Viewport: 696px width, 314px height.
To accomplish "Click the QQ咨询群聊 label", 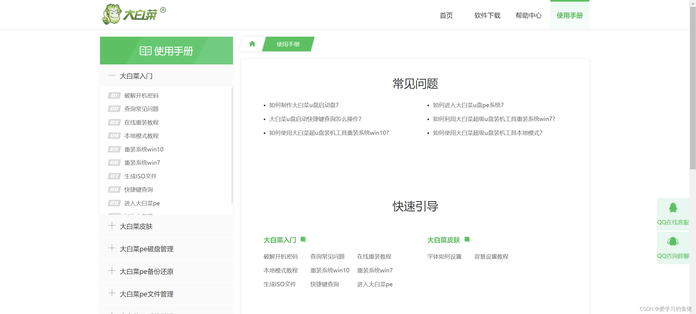I will click(673, 256).
